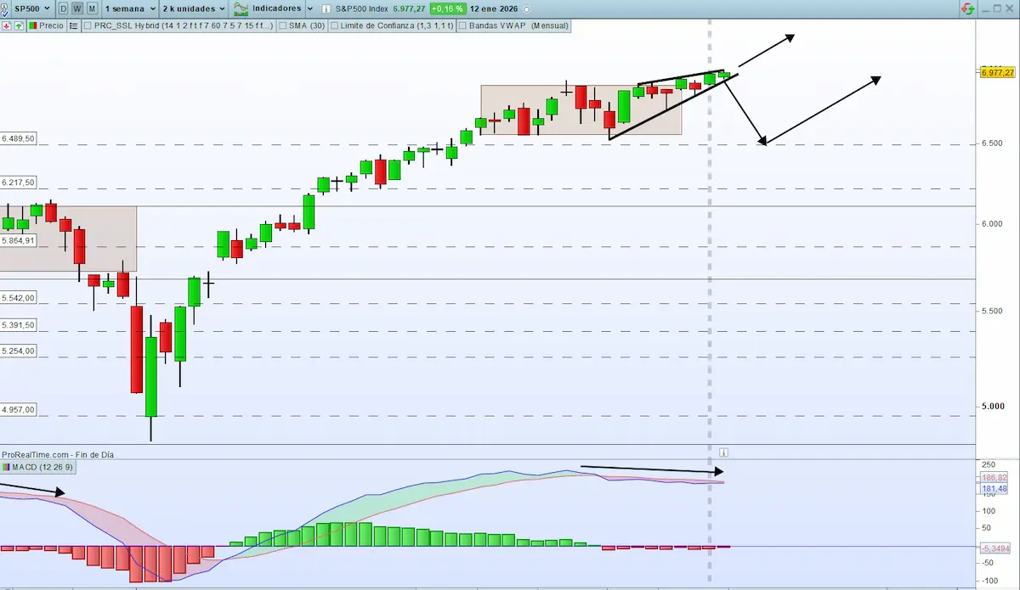This screenshot has width=1020, height=590.
Task: Open the 1 semana timeframe dropdown
Action: (x=127, y=8)
